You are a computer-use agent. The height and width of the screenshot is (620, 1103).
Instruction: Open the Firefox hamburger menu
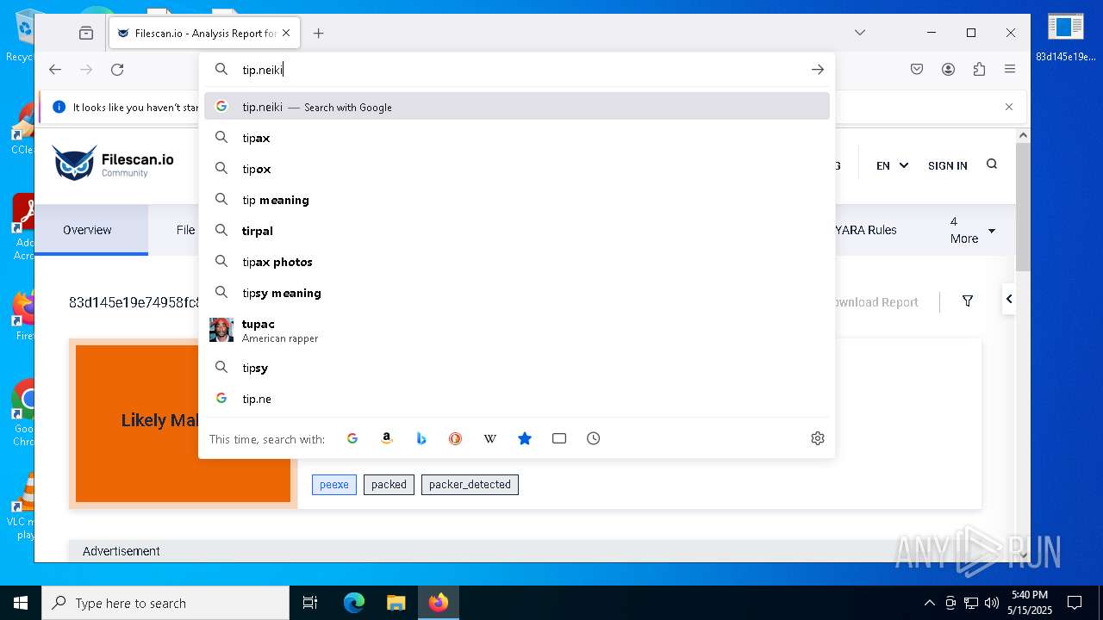1010,70
